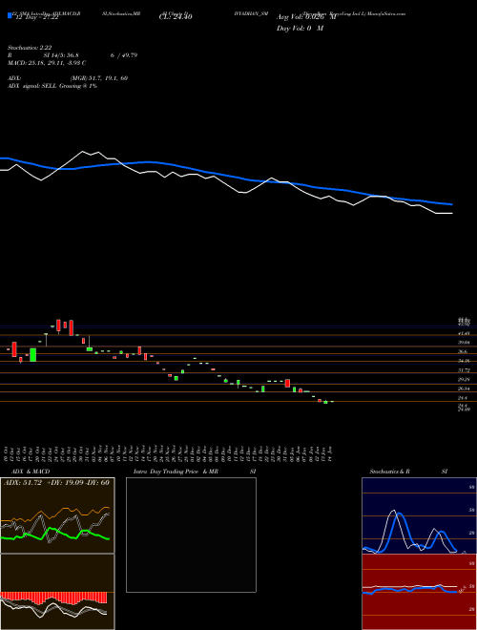
Task: Click the 'SI 14/3: 36.8' value
Action: [61, 55]
